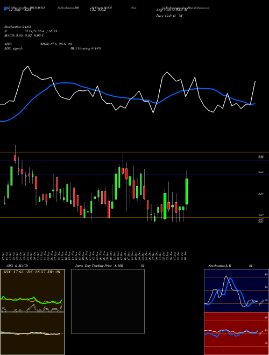269x355 pixels.
Task: Open the ADX & MACD mini chart
Action: coord(32,312)
